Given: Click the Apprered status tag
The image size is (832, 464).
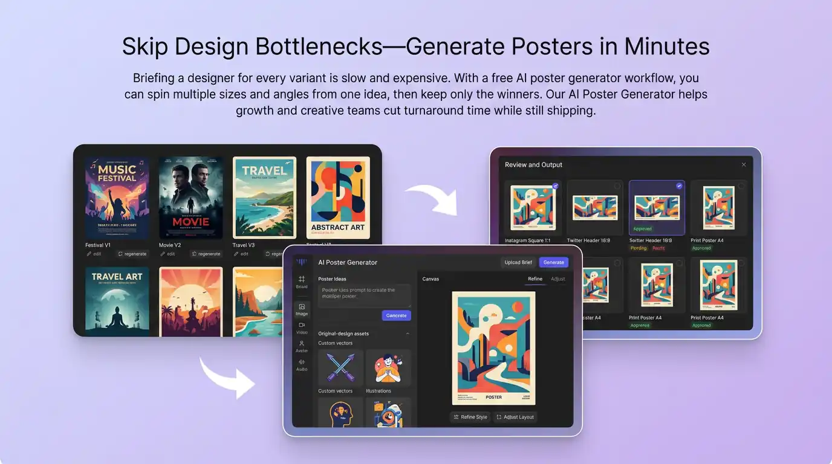Looking at the screenshot, I should [x=640, y=325].
